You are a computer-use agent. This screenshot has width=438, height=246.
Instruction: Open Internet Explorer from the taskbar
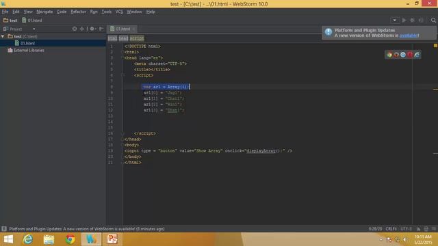tap(27, 239)
